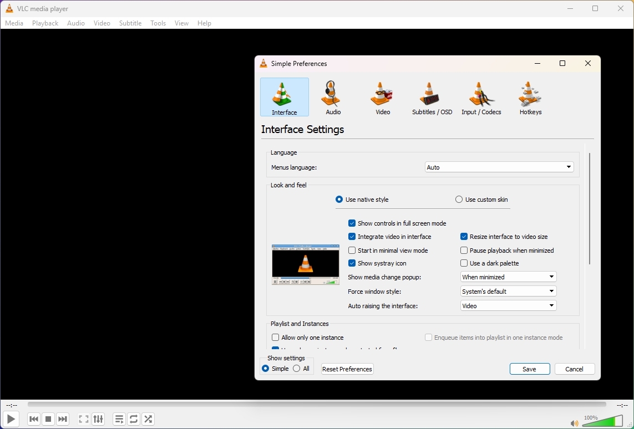Check Use a dark palette

coord(464,263)
